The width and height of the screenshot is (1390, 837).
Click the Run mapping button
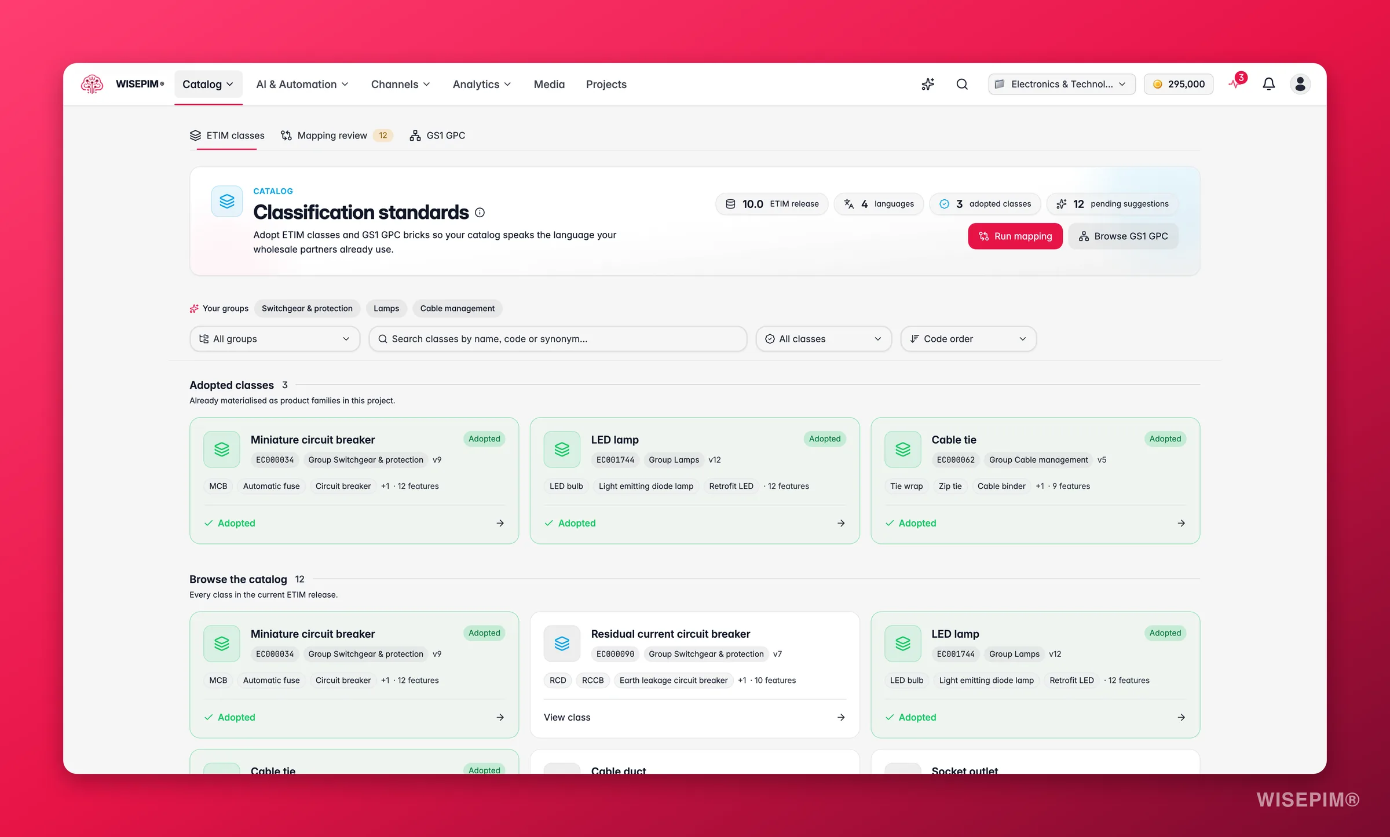(x=1015, y=236)
